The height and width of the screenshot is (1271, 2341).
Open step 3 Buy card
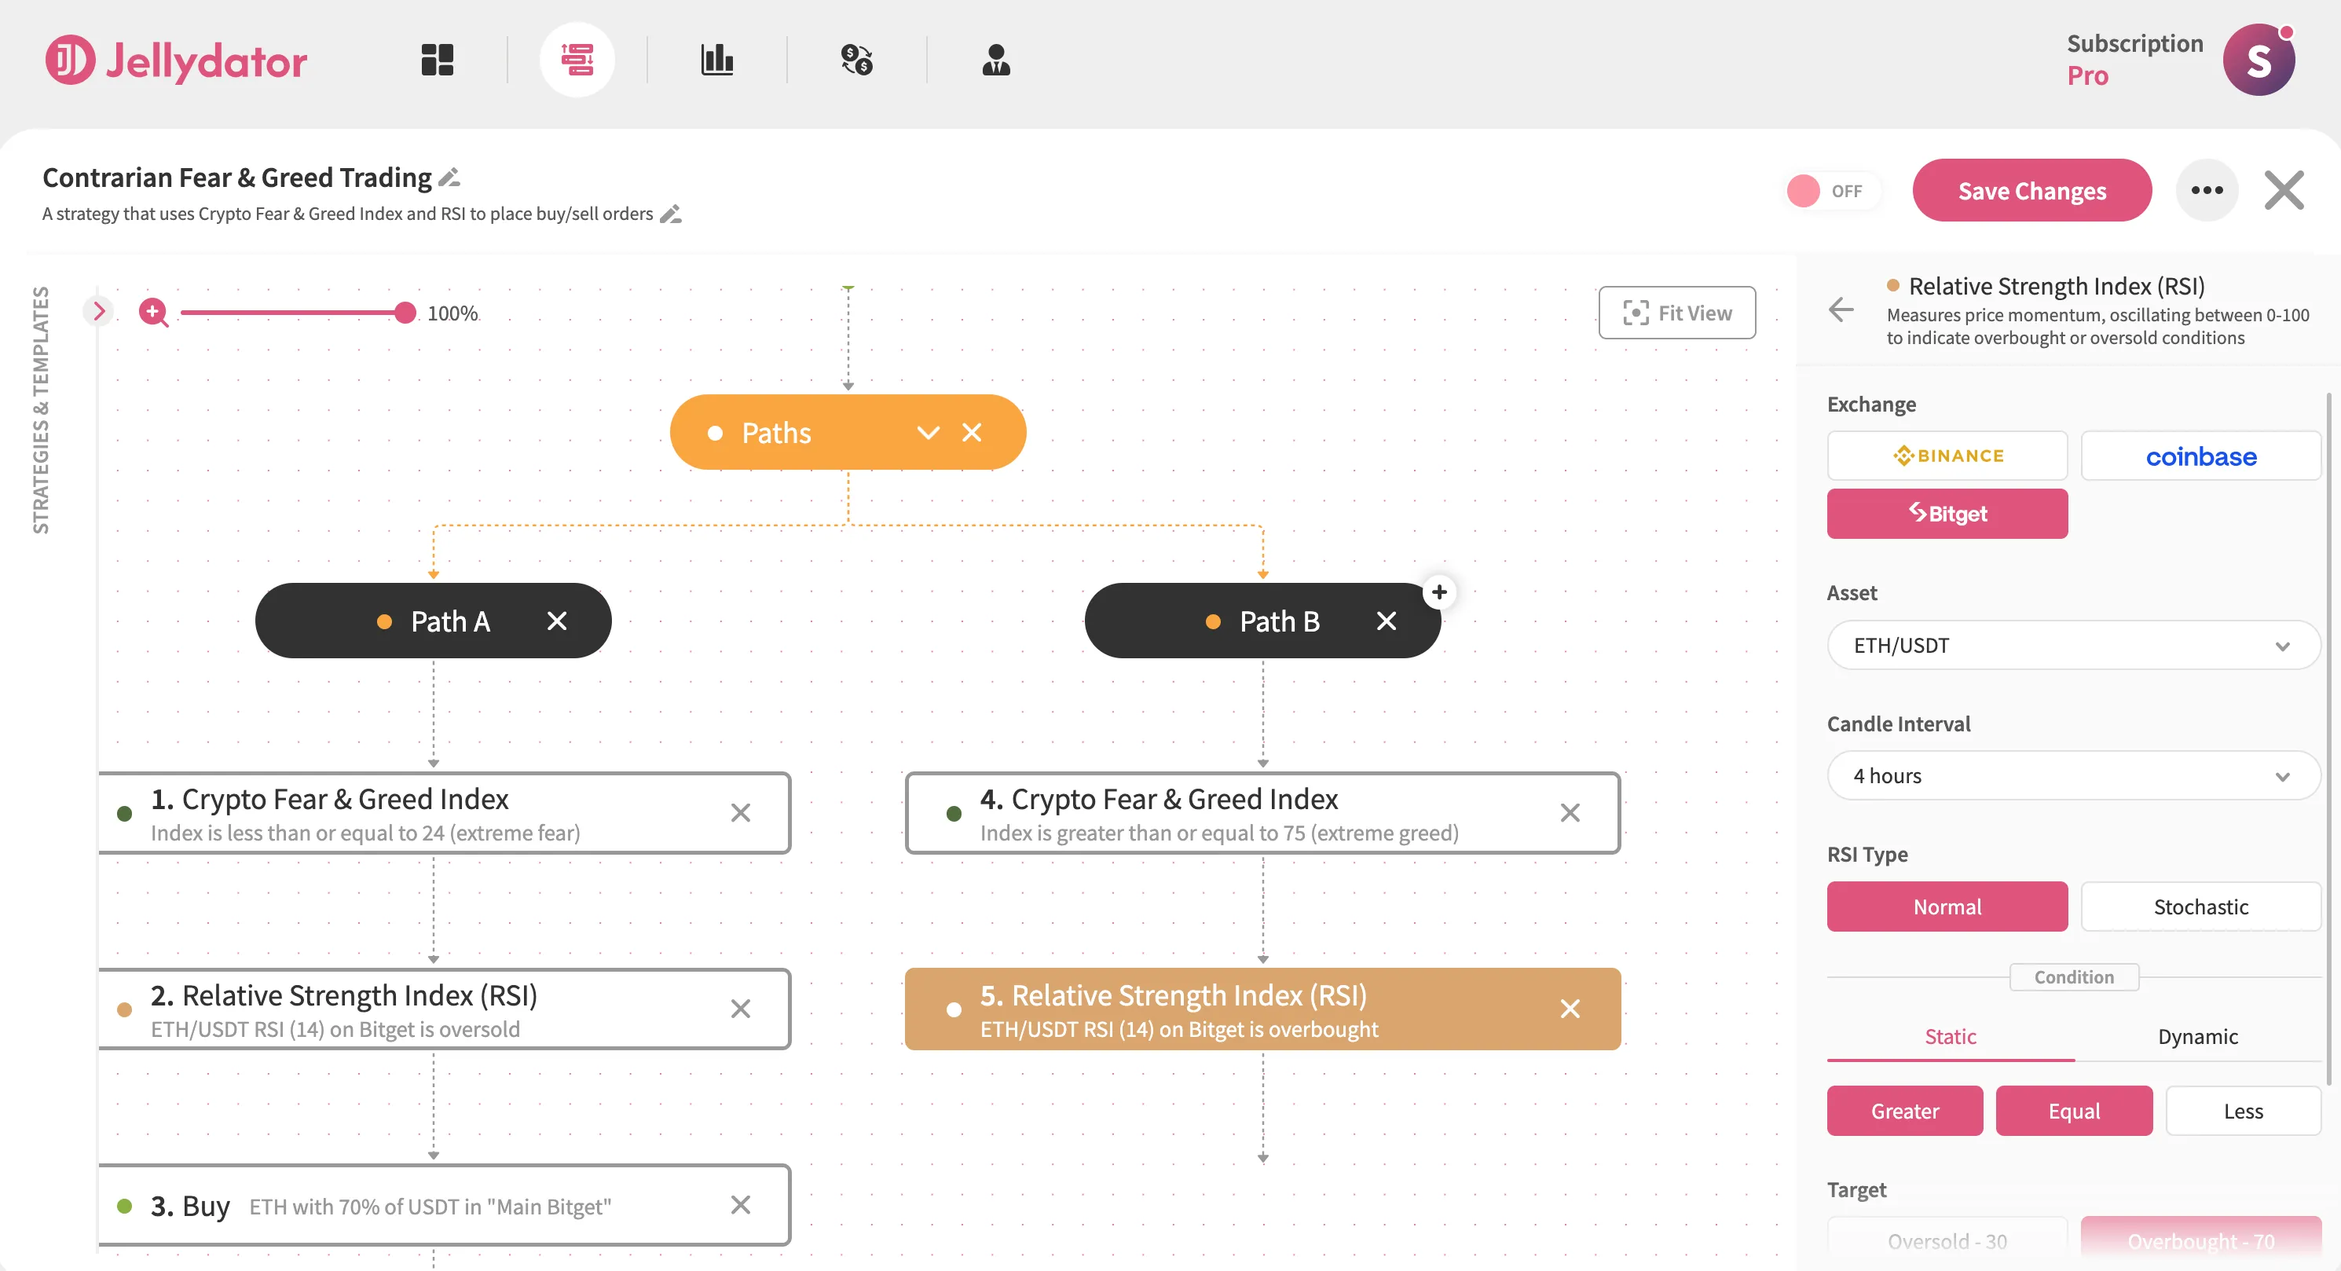point(445,1205)
